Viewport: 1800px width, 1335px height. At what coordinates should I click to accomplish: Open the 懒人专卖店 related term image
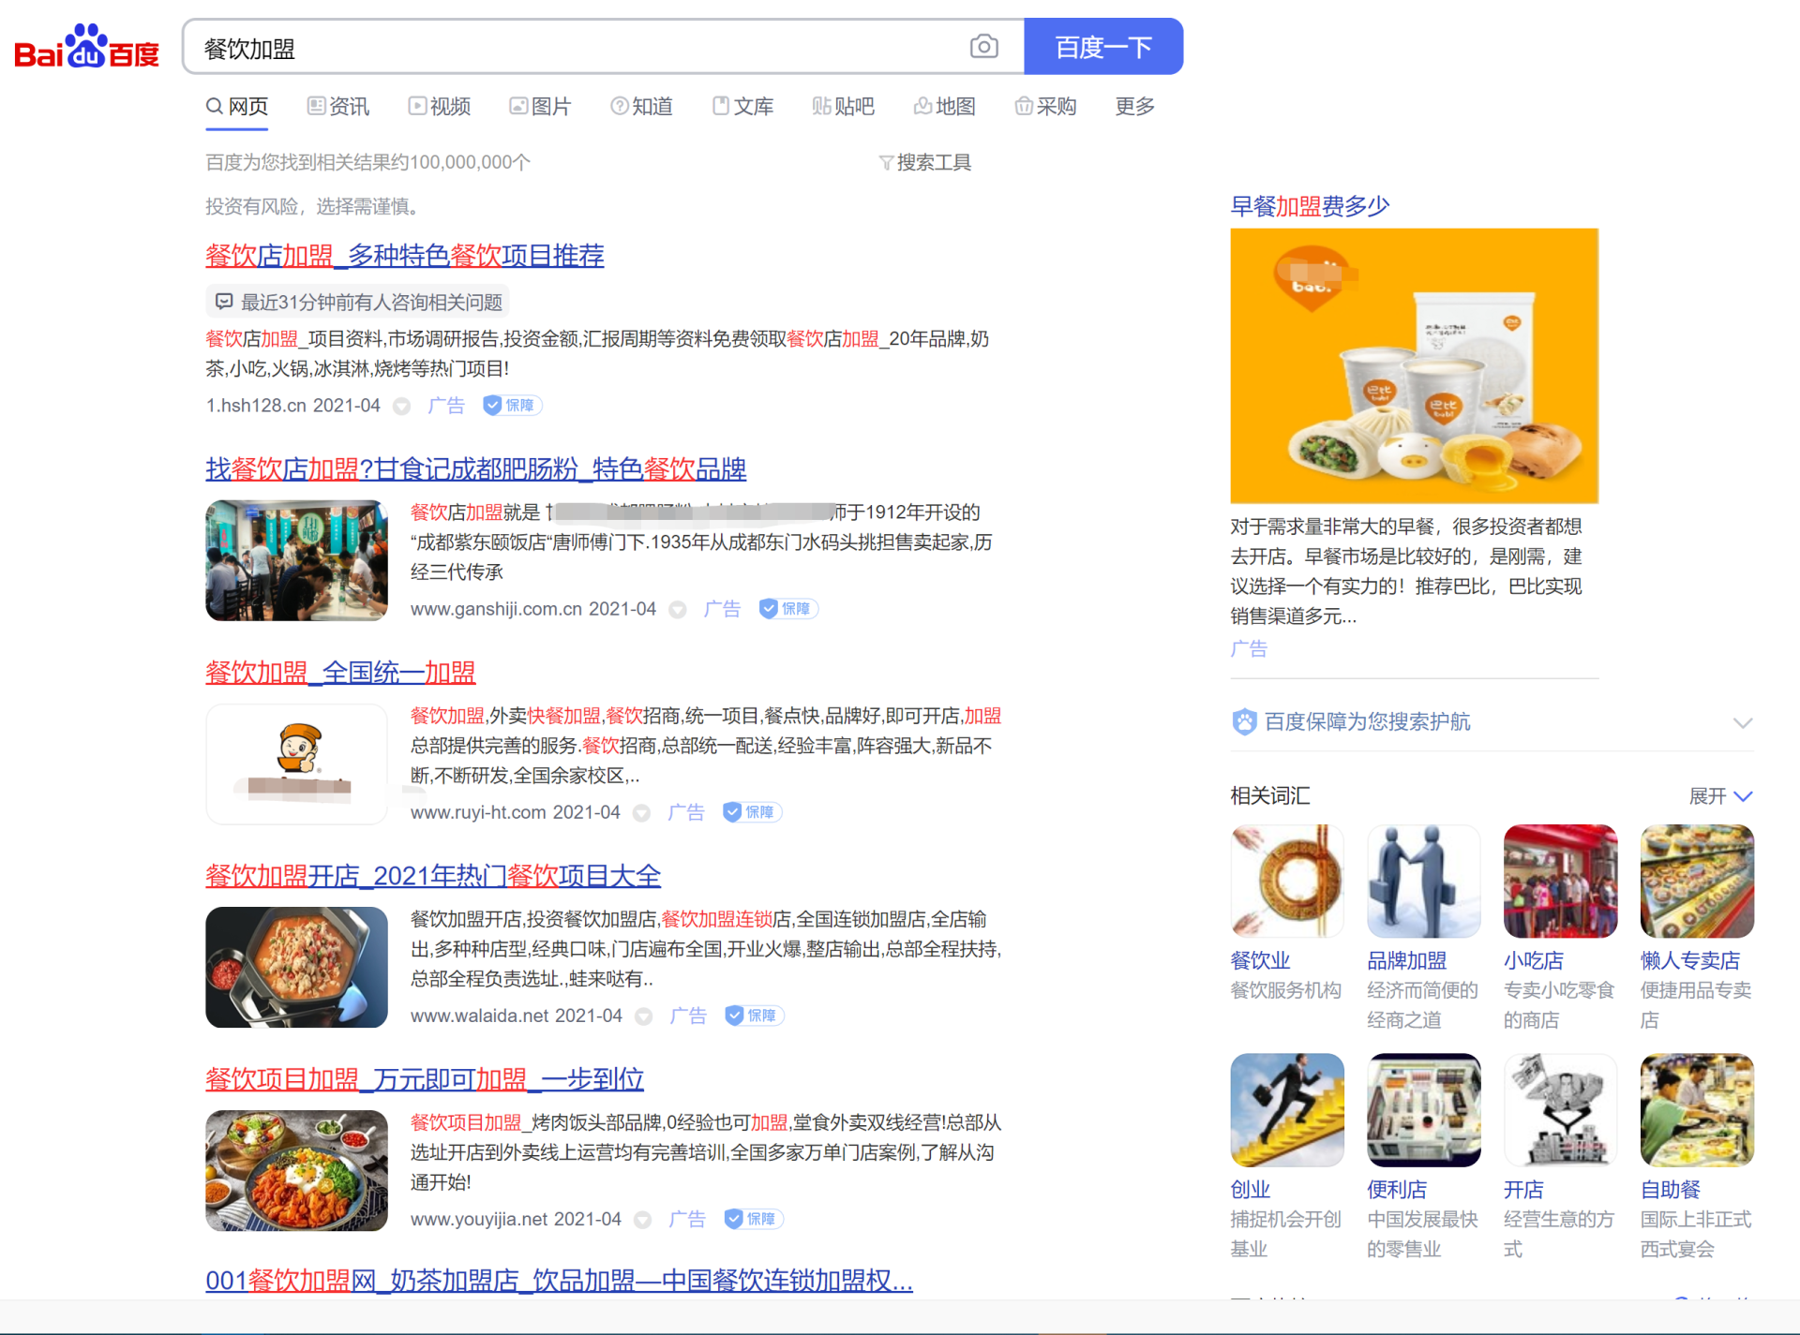coord(1697,882)
